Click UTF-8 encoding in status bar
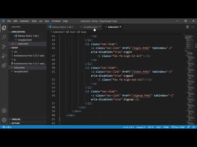The height and width of the screenshot is (147, 197). point(151,127)
